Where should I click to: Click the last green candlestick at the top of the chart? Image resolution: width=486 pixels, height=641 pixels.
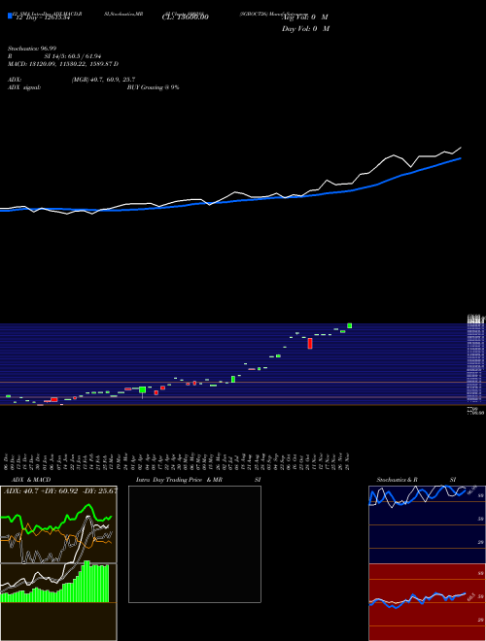[x=349, y=325]
